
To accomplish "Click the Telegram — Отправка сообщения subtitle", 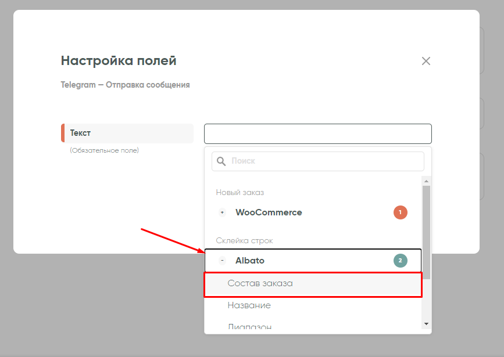I will click(125, 85).
